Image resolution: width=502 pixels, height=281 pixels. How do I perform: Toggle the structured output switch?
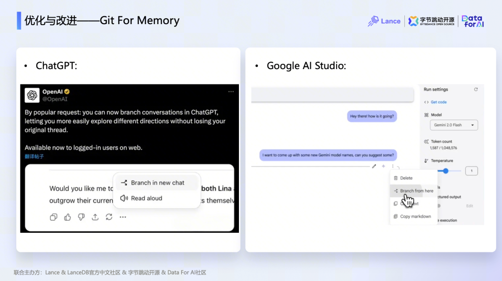click(x=439, y=206)
